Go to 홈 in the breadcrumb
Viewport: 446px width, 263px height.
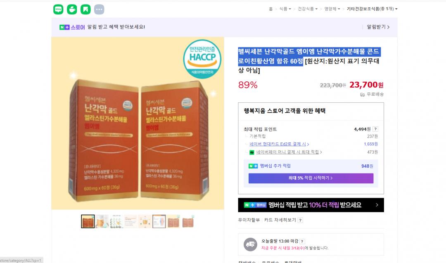pos(271,9)
